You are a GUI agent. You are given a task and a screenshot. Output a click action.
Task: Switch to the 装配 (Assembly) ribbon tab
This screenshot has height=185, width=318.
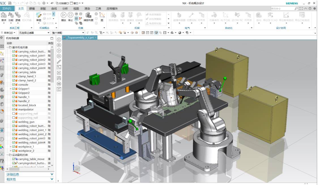[43, 8]
